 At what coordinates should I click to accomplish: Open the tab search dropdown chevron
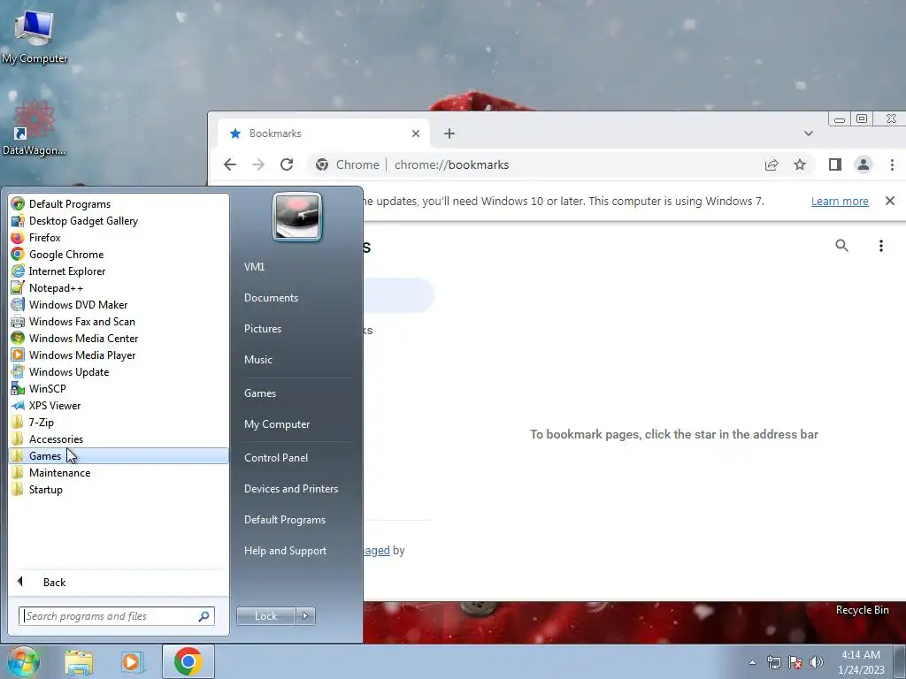point(809,134)
